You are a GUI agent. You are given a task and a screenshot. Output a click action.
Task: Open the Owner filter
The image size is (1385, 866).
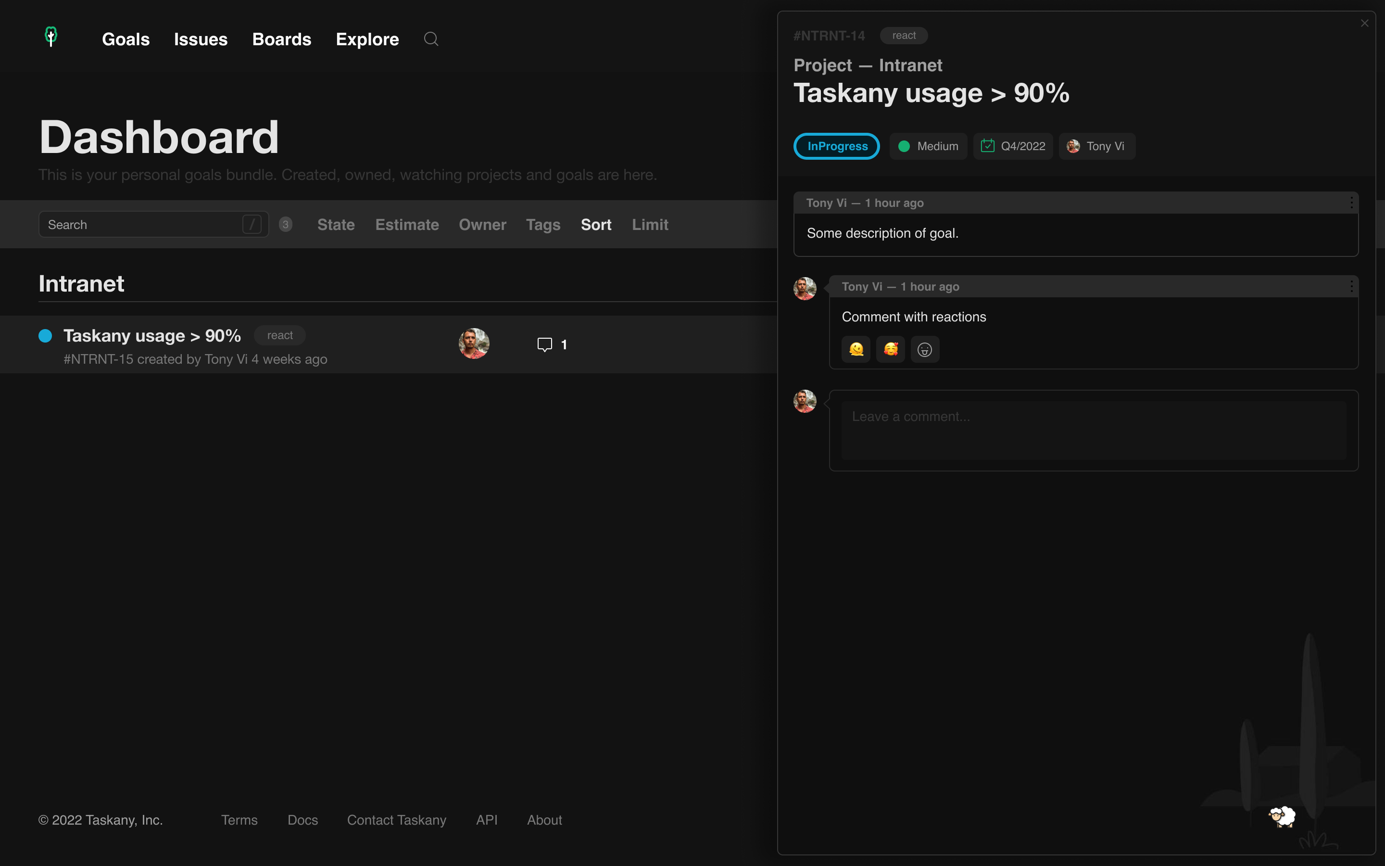pyautogui.click(x=482, y=225)
